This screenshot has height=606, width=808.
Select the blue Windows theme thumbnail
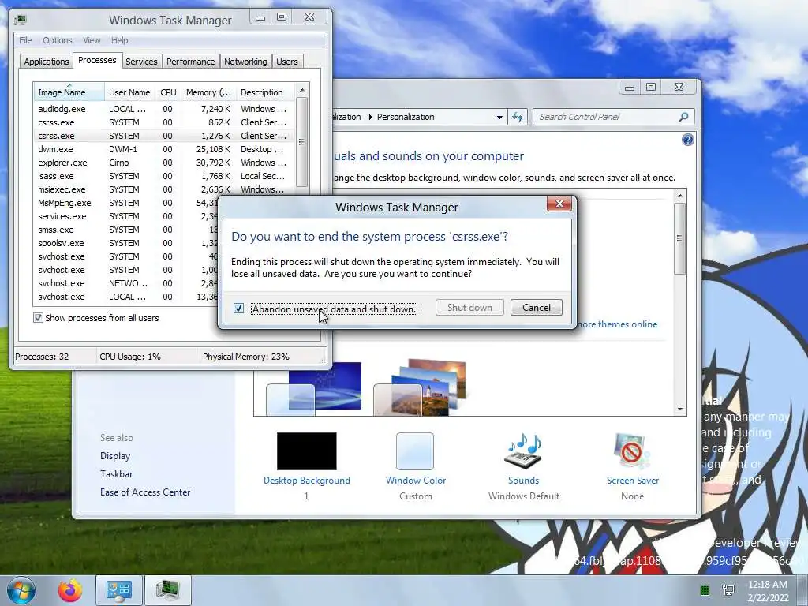314,388
